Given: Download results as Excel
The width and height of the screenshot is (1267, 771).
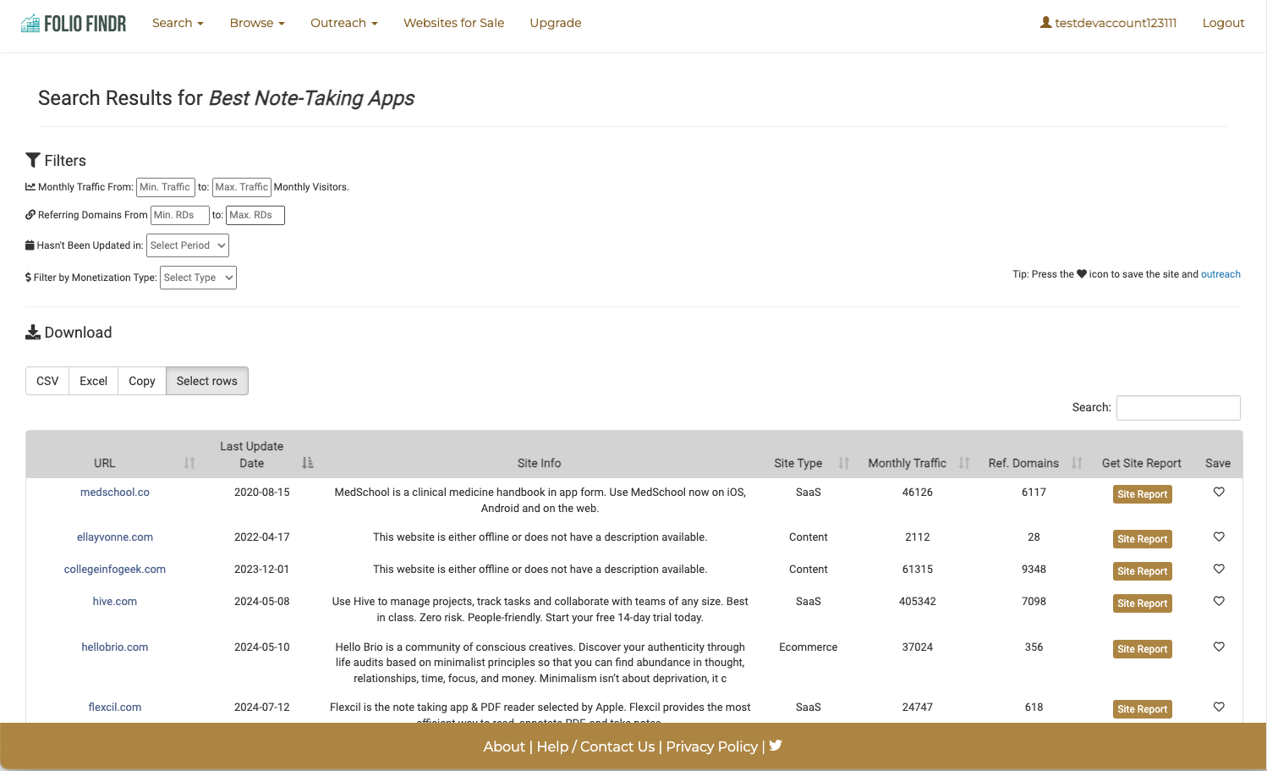Looking at the screenshot, I should (93, 381).
